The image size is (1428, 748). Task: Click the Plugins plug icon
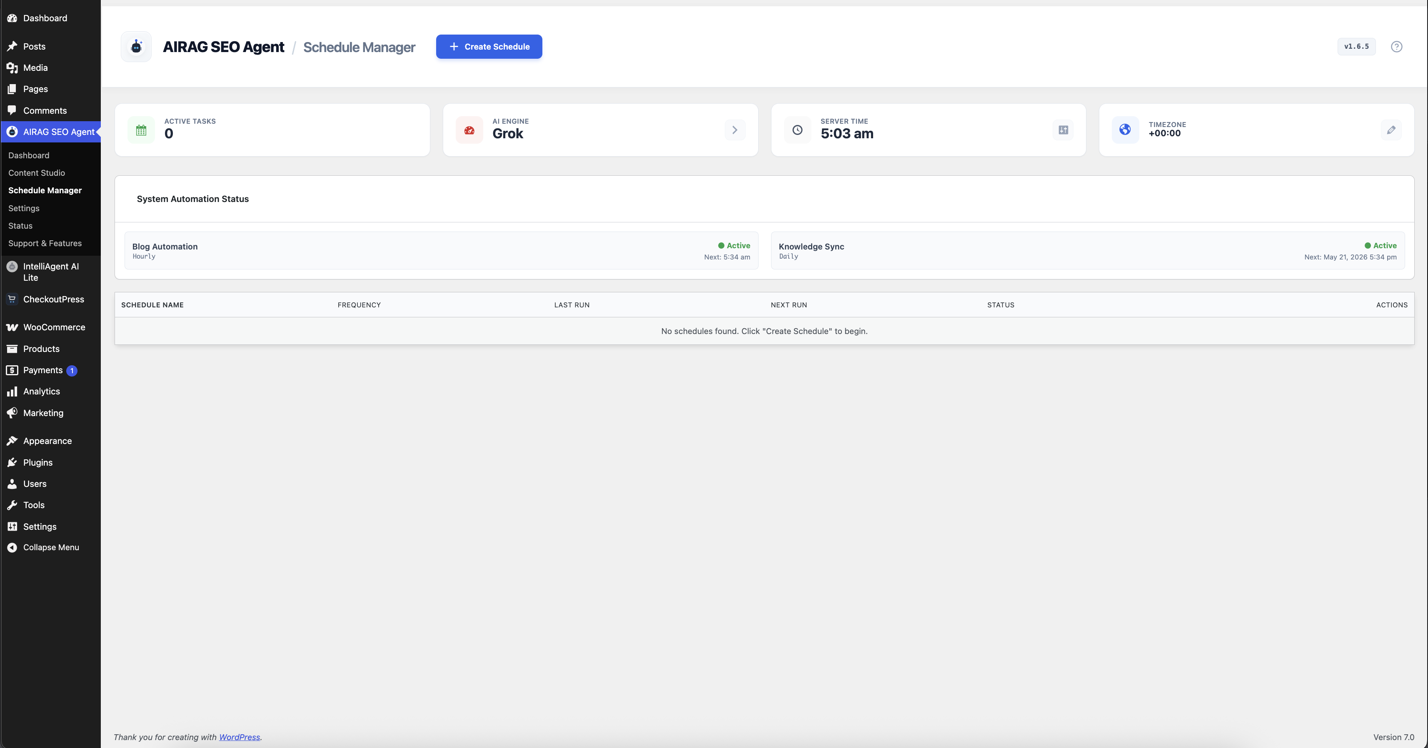12,463
